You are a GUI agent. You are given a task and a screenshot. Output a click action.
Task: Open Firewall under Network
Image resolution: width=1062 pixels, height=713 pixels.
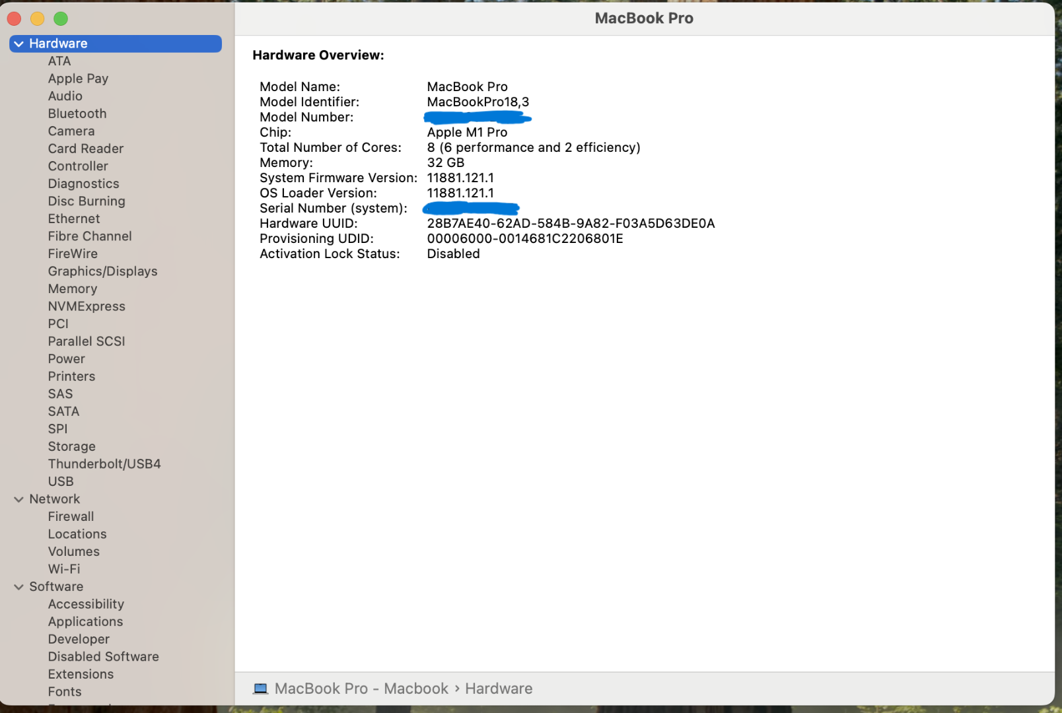71,516
